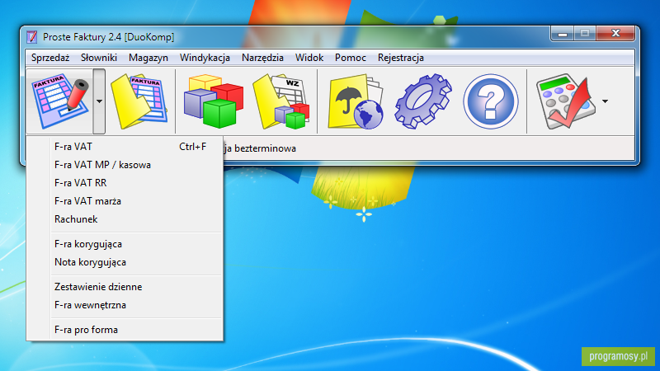The width and height of the screenshot is (660, 371).
Task: Select Rachunek from the menu
Action: 125,219
